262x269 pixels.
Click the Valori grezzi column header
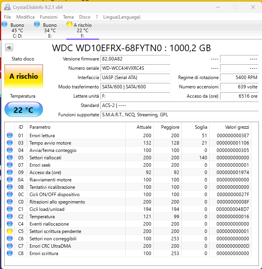pyautogui.click(x=230, y=127)
